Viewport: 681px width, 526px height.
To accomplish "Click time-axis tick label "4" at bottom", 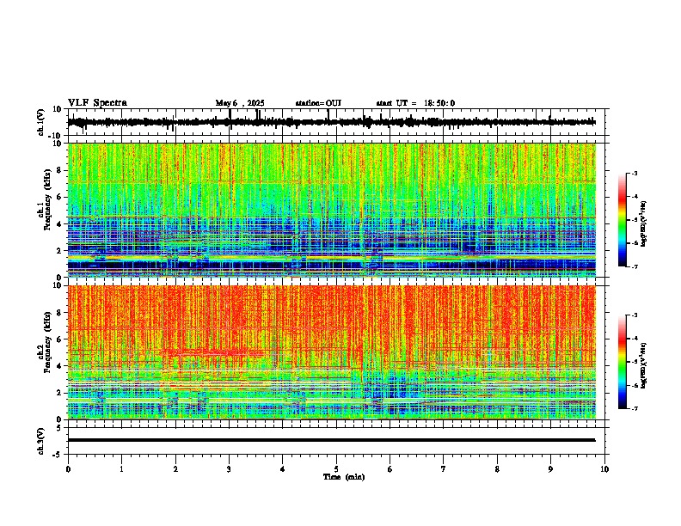I will pyautogui.click(x=283, y=469).
